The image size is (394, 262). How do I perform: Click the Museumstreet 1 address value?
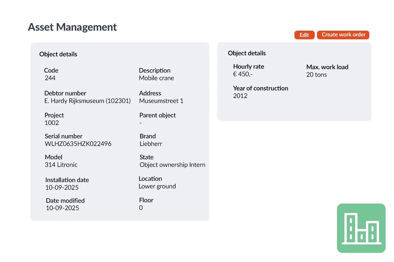tap(161, 101)
